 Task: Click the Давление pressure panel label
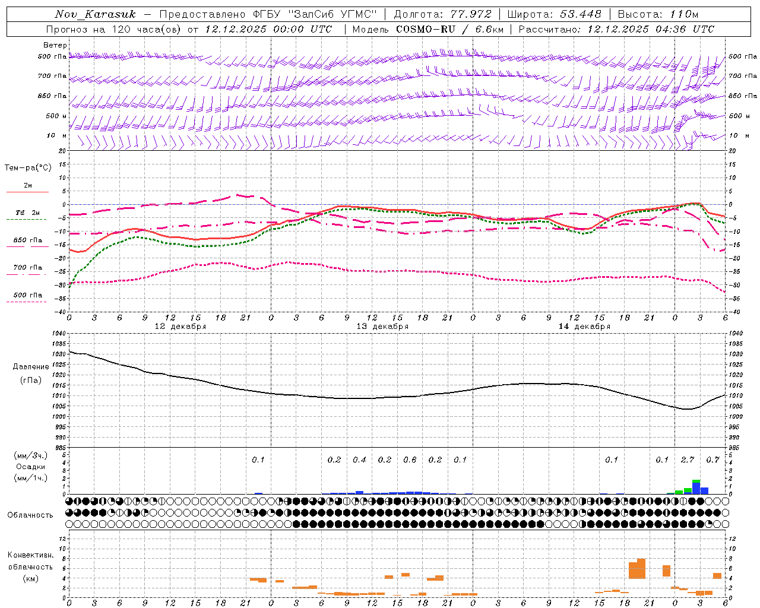click(x=31, y=367)
